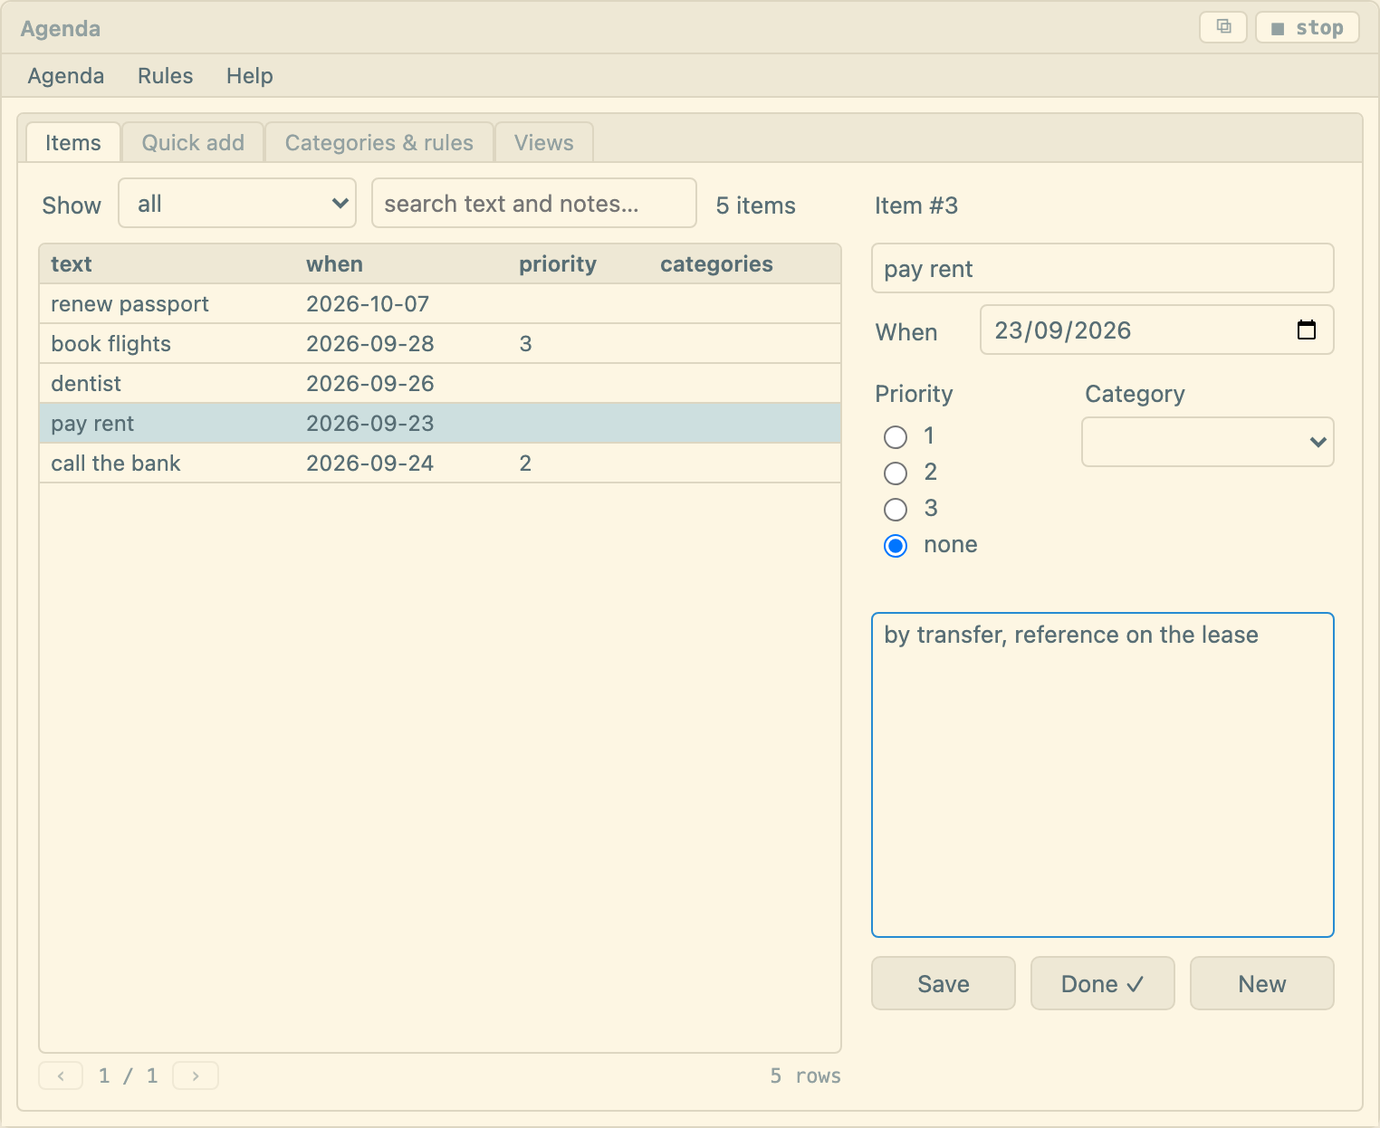
Task: Select priority 1 radio button
Action: point(896,437)
